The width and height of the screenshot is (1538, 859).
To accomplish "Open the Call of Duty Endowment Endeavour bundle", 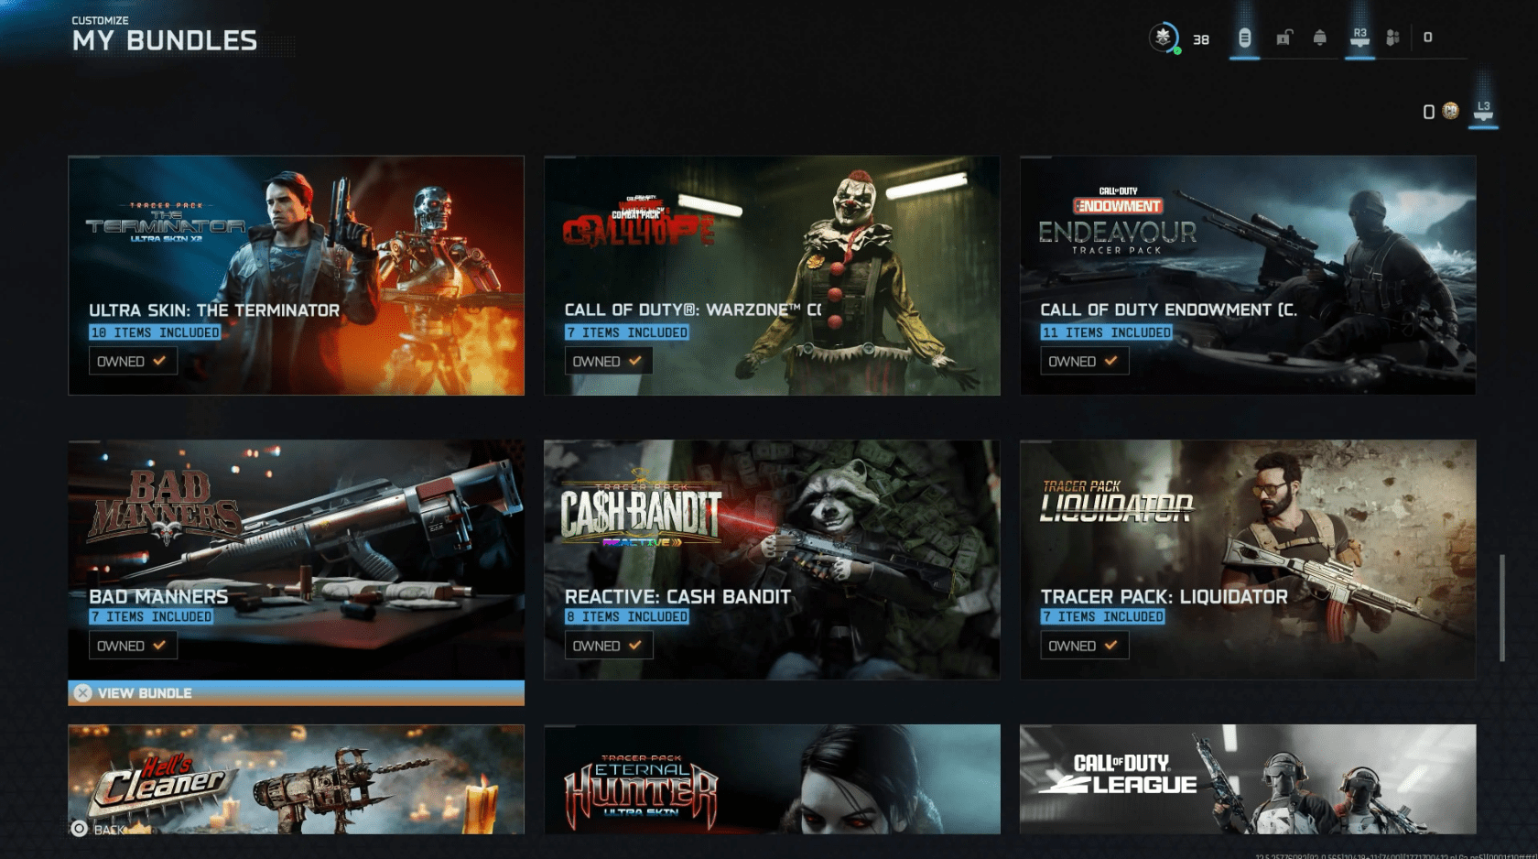I will click(x=1247, y=275).
